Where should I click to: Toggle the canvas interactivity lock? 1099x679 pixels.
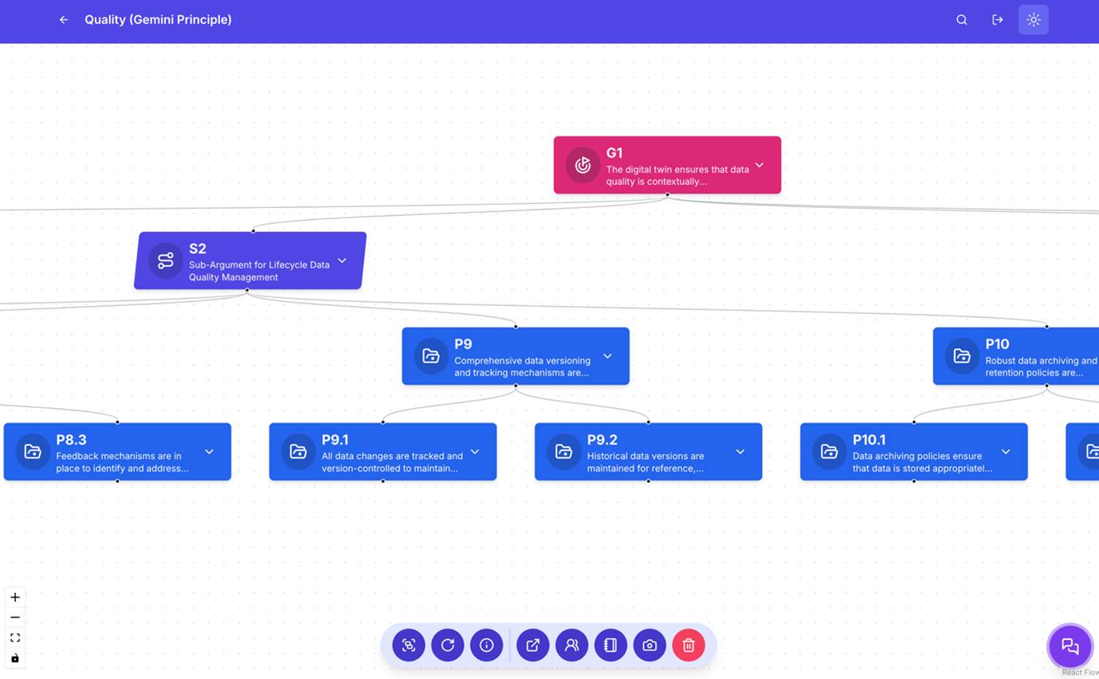[x=15, y=658]
